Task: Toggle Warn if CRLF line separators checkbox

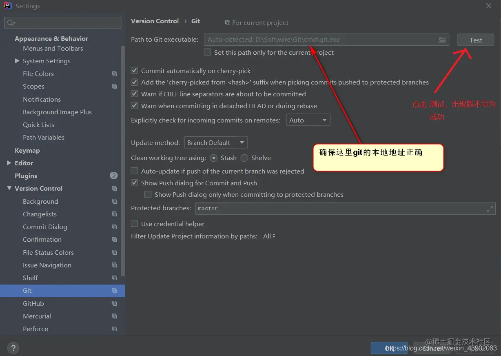Action: pyautogui.click(x=134, y=94)
